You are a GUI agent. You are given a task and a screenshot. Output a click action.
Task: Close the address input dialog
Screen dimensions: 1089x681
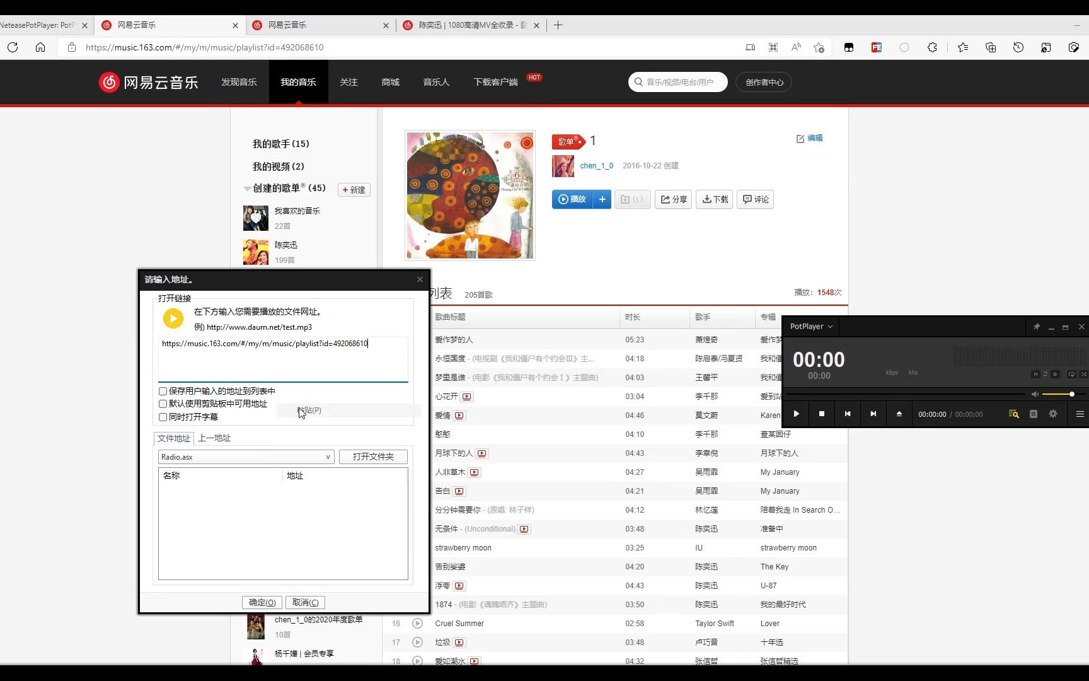(x=420, y=279)
